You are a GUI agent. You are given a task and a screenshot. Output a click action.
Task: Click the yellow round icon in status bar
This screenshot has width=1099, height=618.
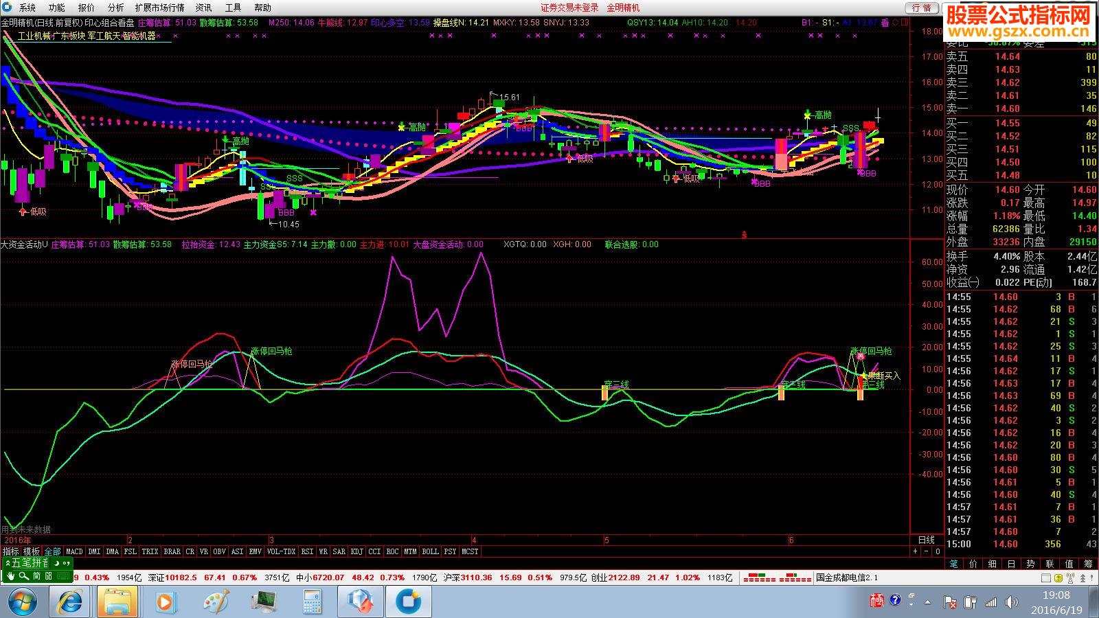point(1058,578)
